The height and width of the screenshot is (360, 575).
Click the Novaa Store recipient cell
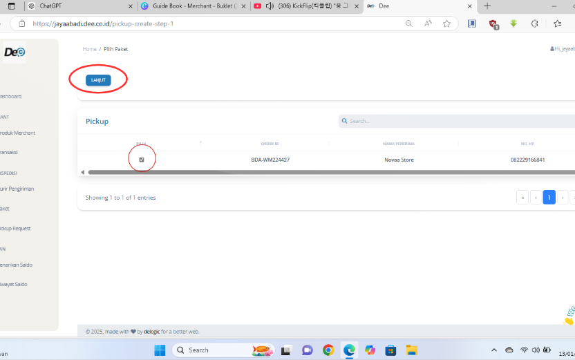pos(399,160)
